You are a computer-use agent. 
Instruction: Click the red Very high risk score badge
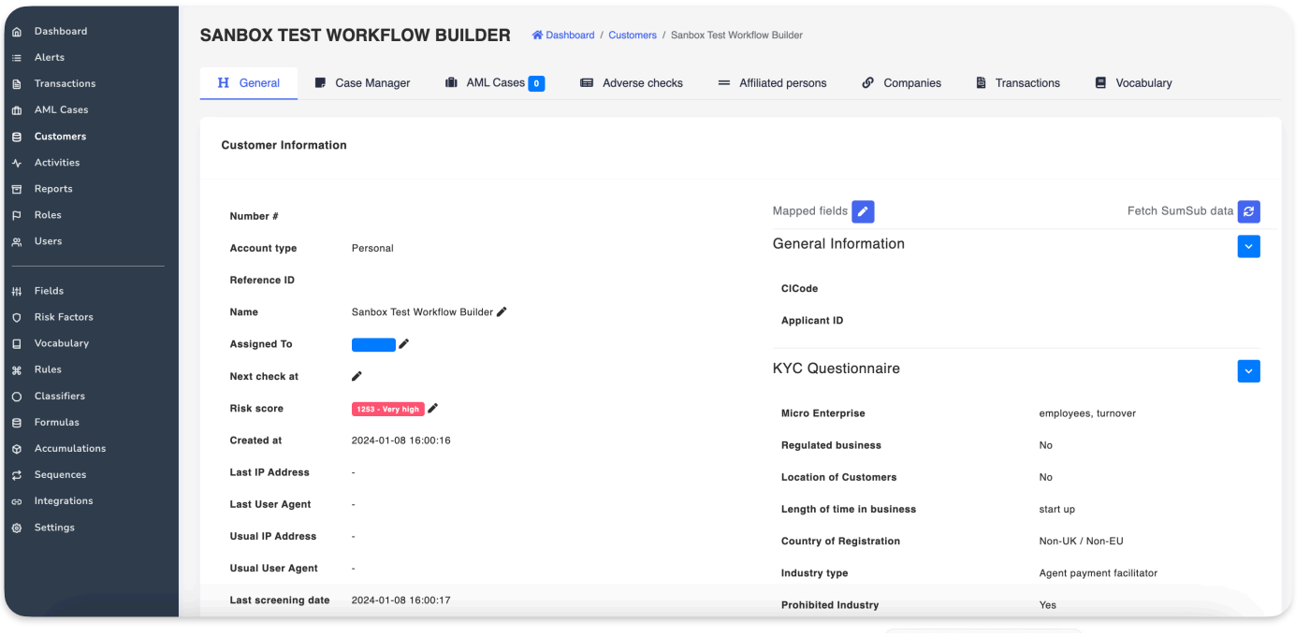tap(387, 409)
